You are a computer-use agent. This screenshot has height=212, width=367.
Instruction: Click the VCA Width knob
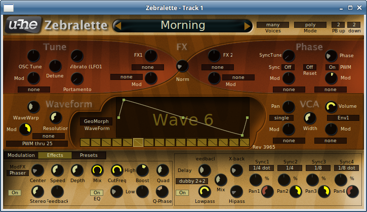coord(310,118)
